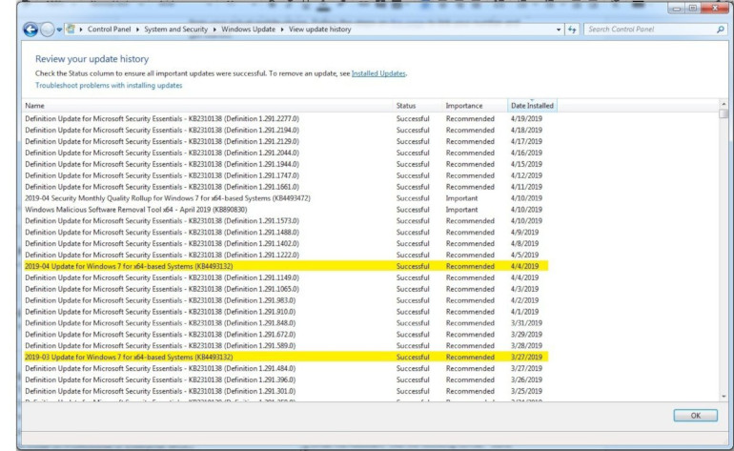Image resolution: width=734 pixels, height=451 pixels.
Task: Select Definition 1.291.1488.0 update row
Action: [x=286, y=233]
